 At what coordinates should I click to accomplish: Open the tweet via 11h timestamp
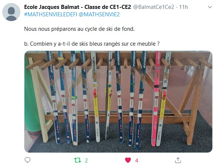(183, 7)
